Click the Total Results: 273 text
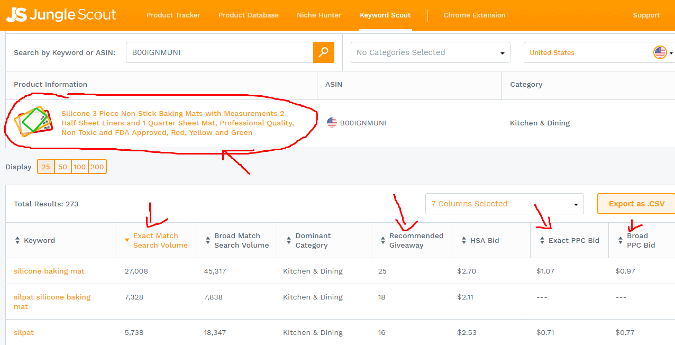This screenshot has height=345, width=675. point(46,204)
